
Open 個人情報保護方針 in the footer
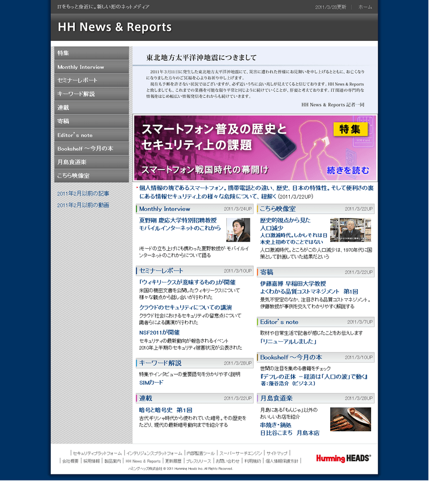[x=282, y=461]
